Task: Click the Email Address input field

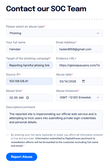Action: tap(79, 49)
